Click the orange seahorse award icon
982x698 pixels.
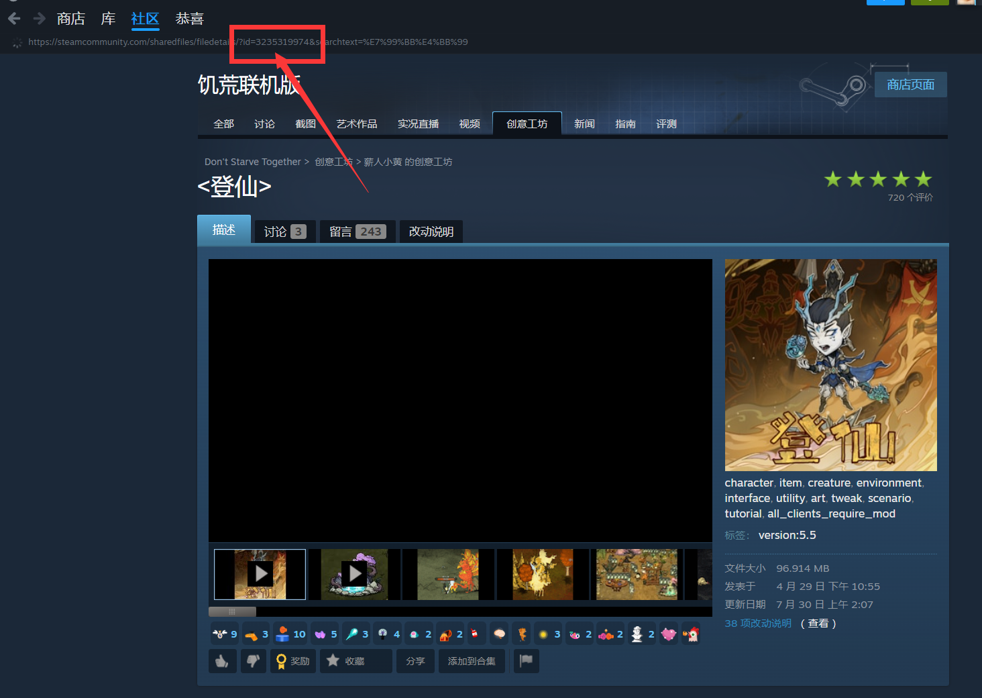click(x=522, y=634)
